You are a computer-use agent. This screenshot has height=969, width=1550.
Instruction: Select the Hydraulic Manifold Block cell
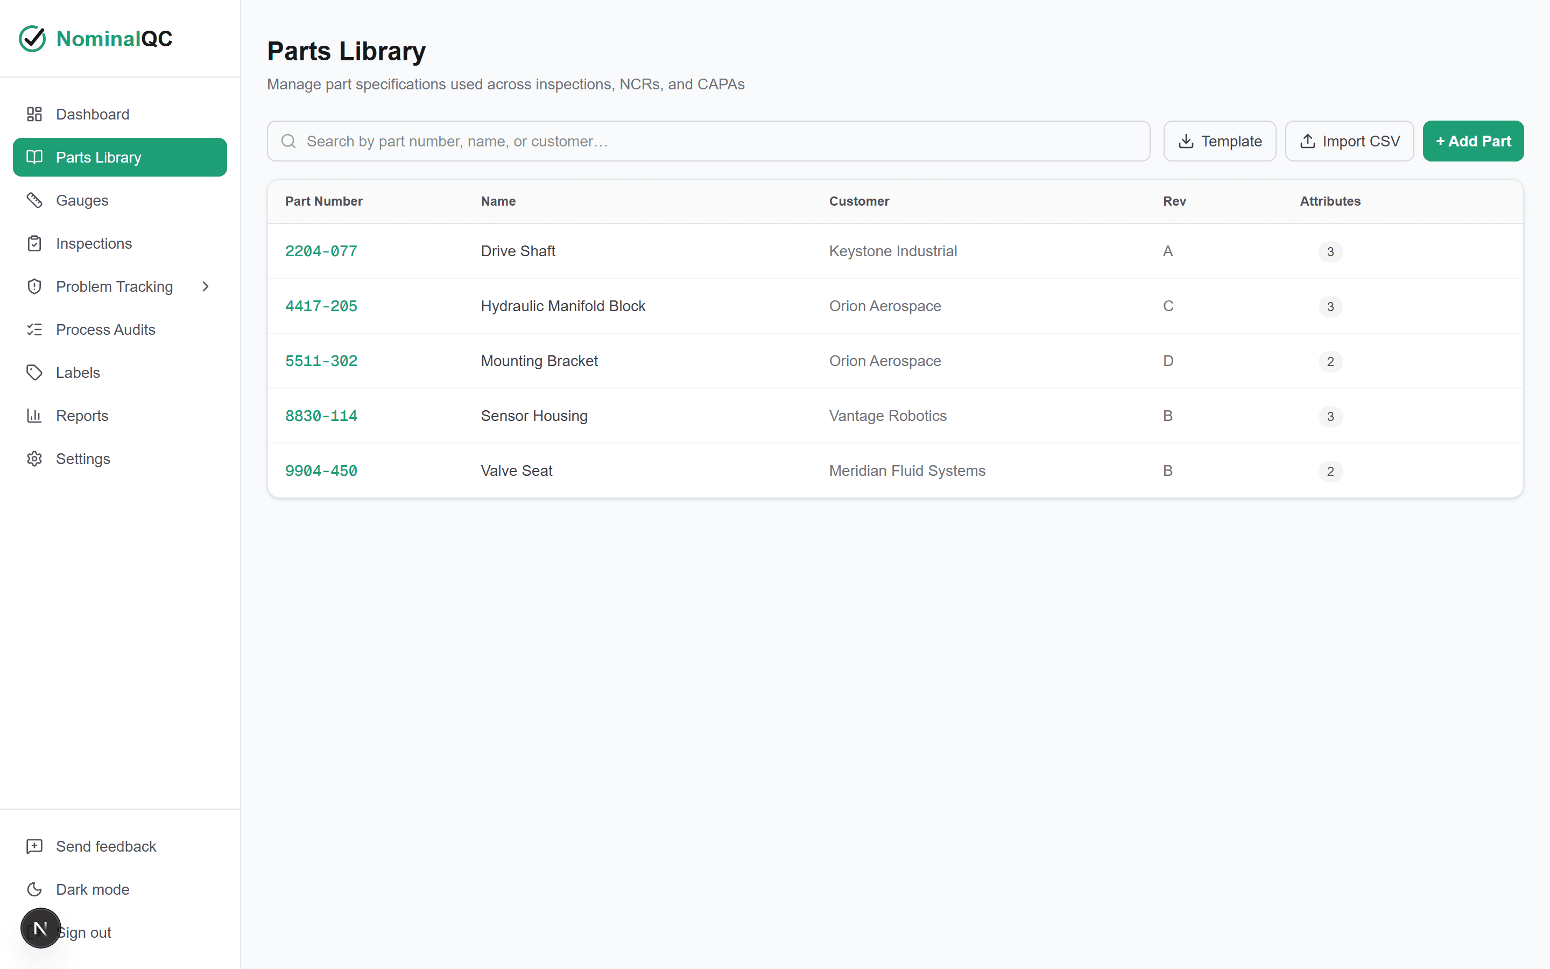point(563,306)
